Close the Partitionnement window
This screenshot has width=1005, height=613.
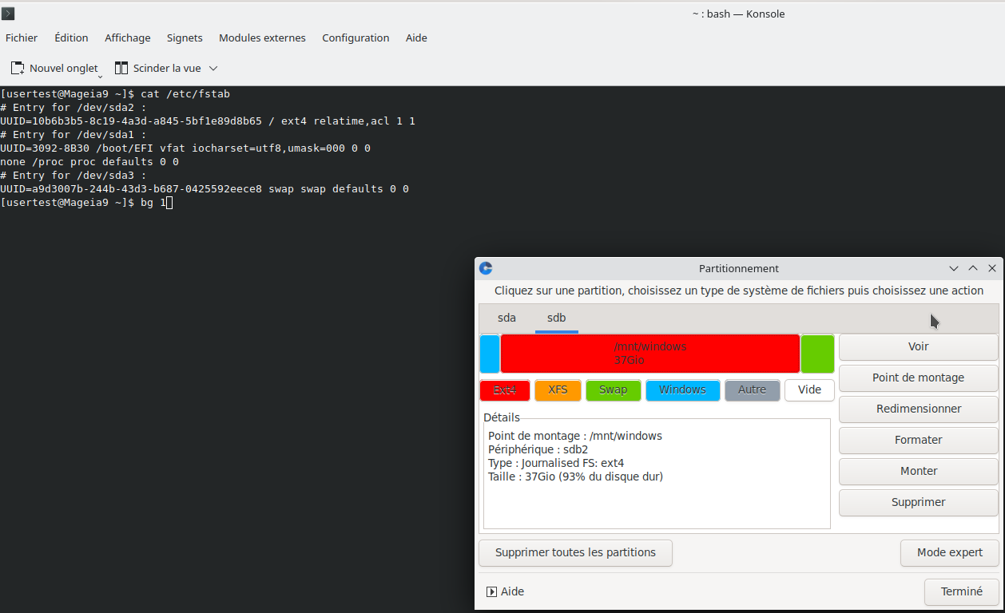click(x=992, y=269)
